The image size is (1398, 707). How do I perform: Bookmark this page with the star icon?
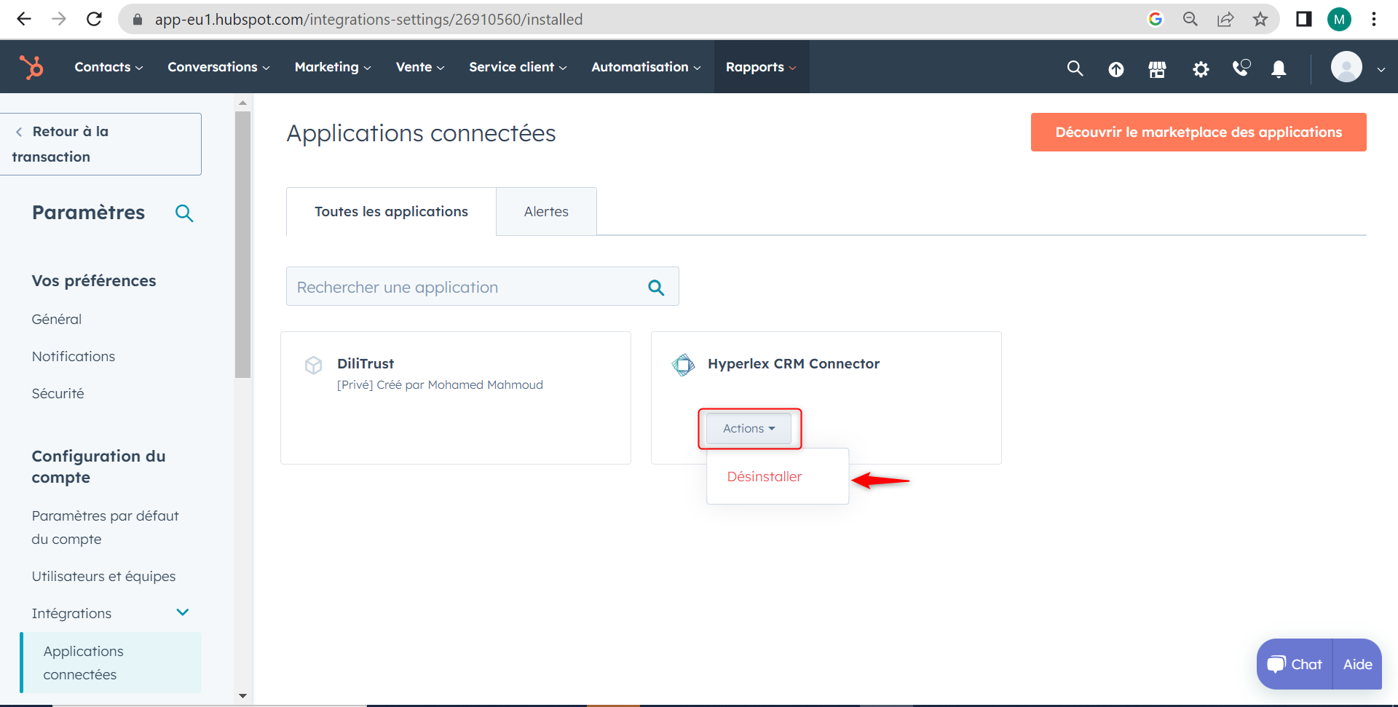[x=1260, y=19]
